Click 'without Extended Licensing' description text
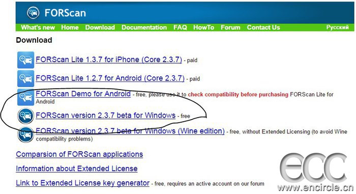The height and width of the screenshot is (194, 356). pyautogui.click(x=276, y=132)
